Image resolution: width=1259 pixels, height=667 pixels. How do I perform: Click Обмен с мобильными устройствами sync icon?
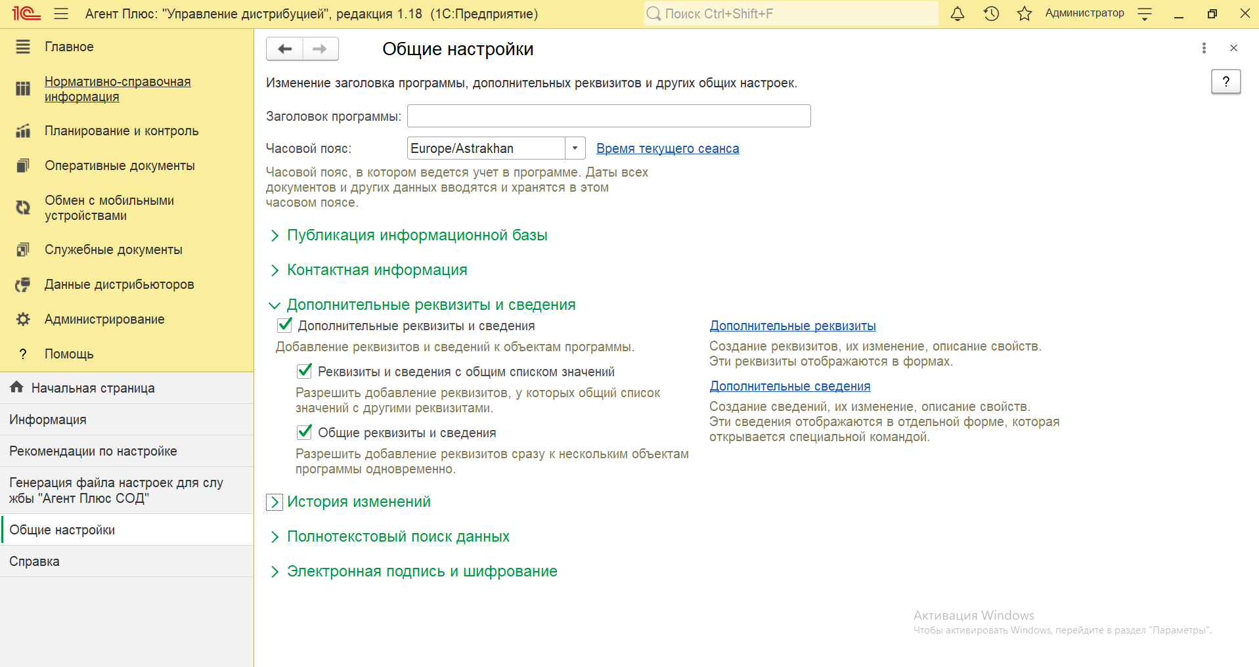[23, 207]
